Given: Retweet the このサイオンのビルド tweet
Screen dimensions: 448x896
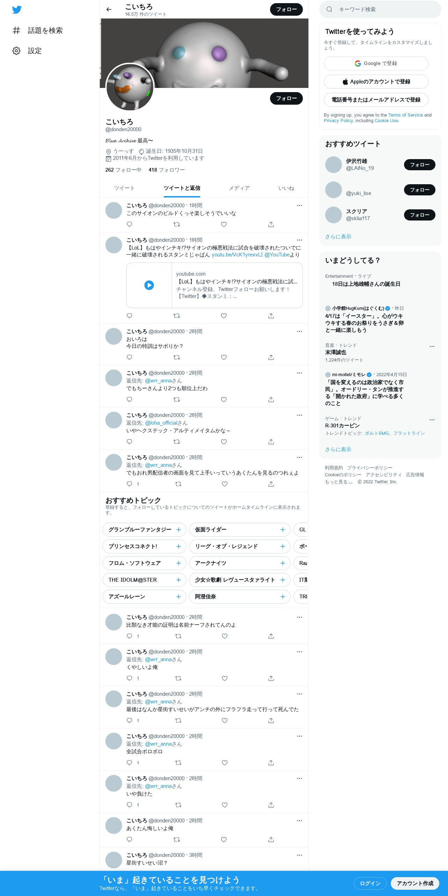Looking at the screenshot, I should click(177, 224).
